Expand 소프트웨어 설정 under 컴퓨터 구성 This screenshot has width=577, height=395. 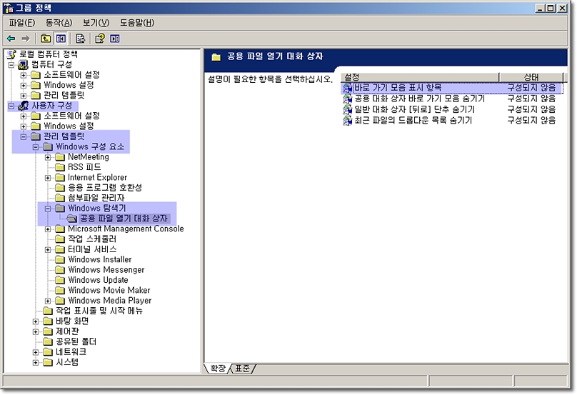point(24,76)
